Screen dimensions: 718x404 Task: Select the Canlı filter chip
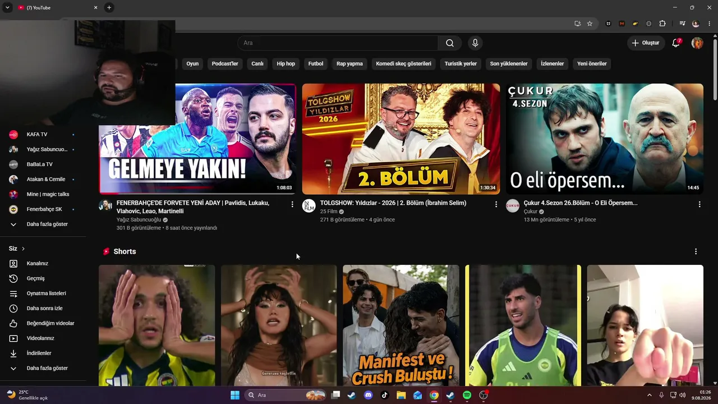[x=257, y=64]
